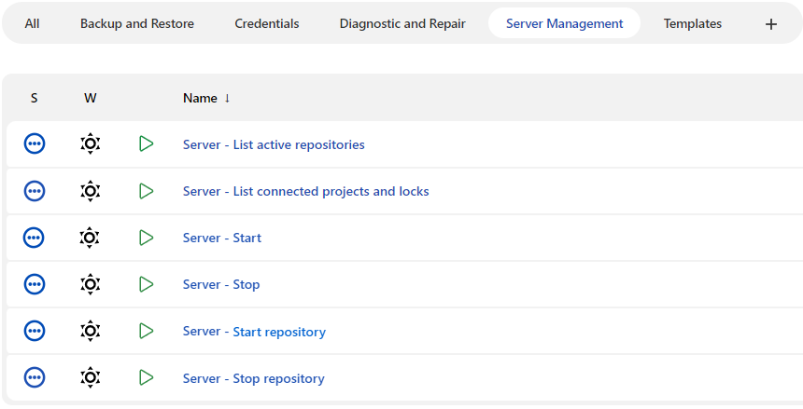Click the status icon for Server - Stop repository

tap(35, 377)
